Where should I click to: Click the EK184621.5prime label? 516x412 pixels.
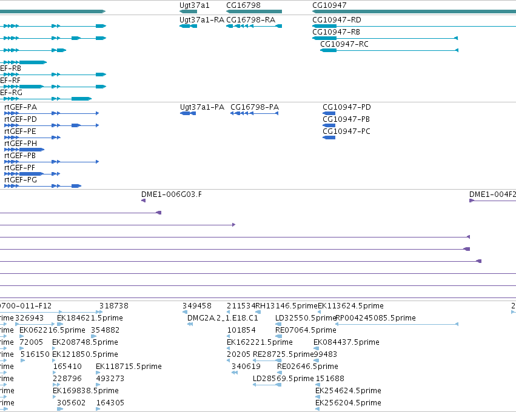tap(90, 318)
